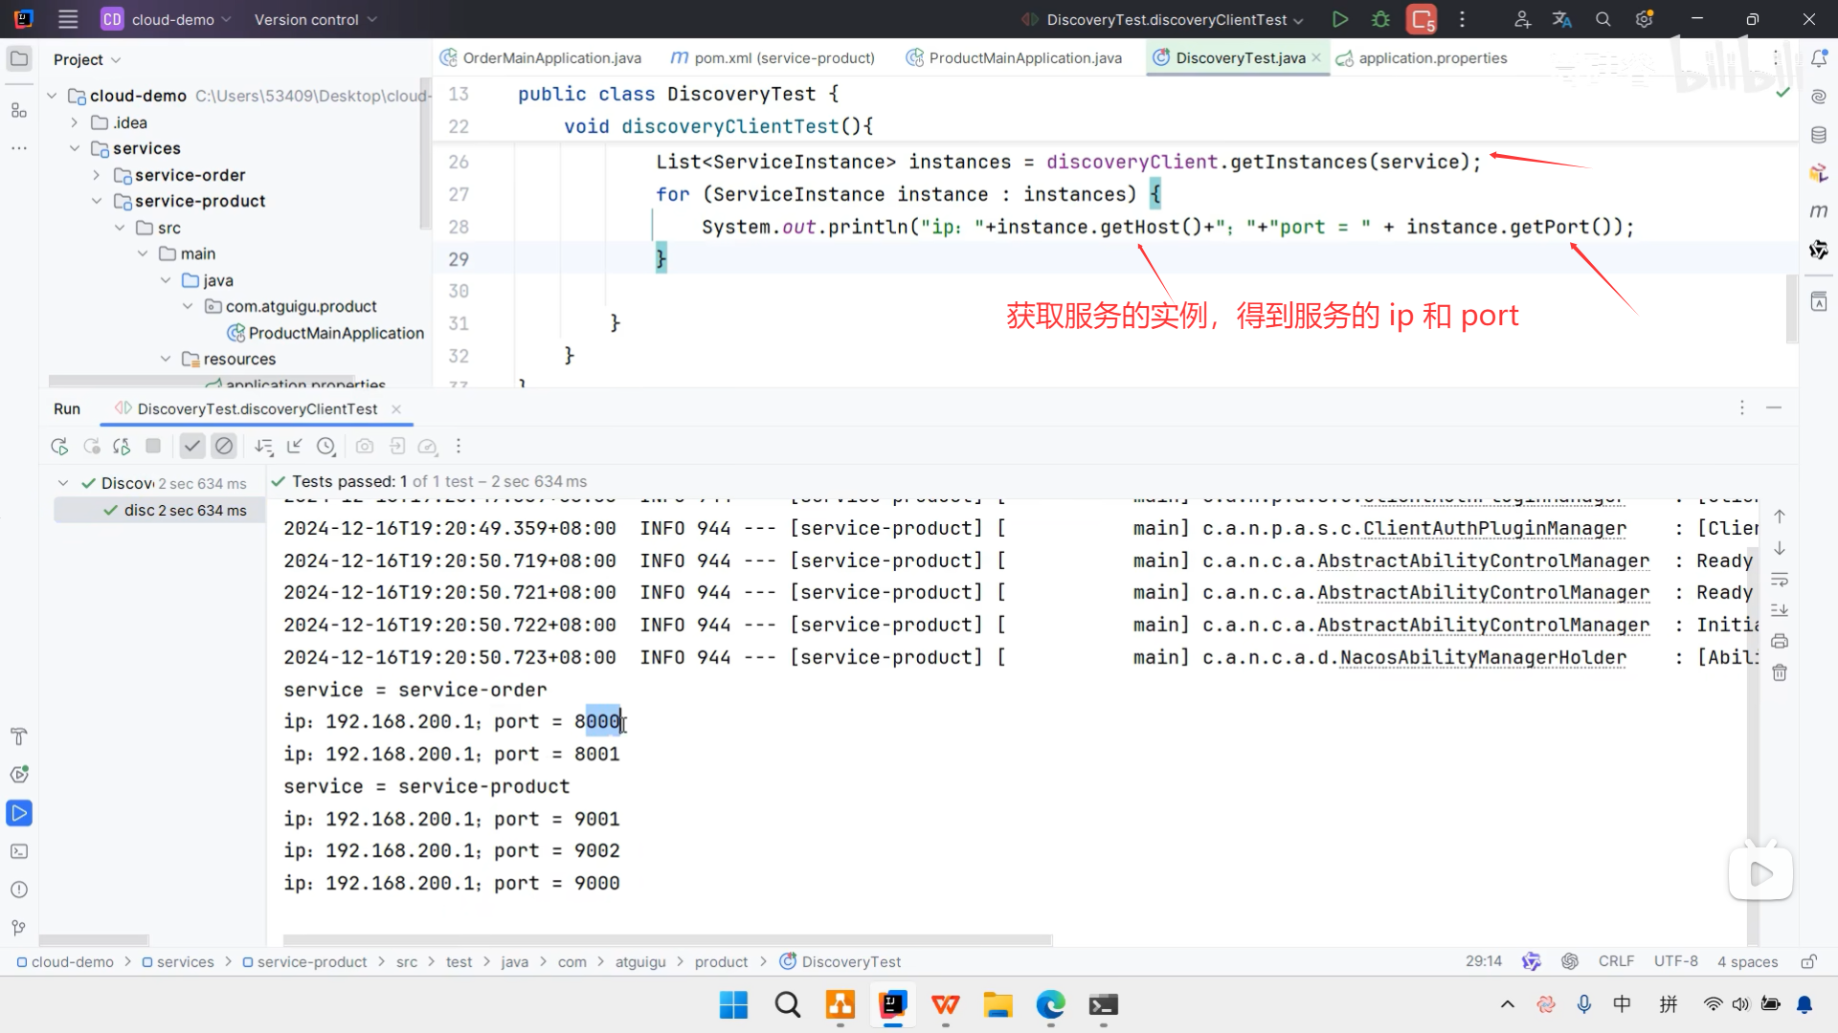The width and height of the screenshot is (1838, 1033).
Task: Open the Database tool window icon
Action: click(1819, 135)
